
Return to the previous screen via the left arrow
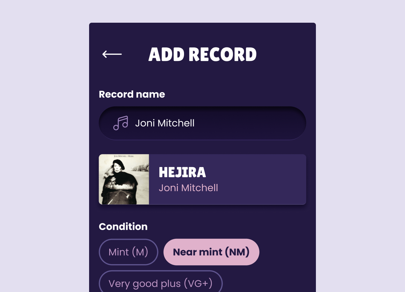(112, 54)
